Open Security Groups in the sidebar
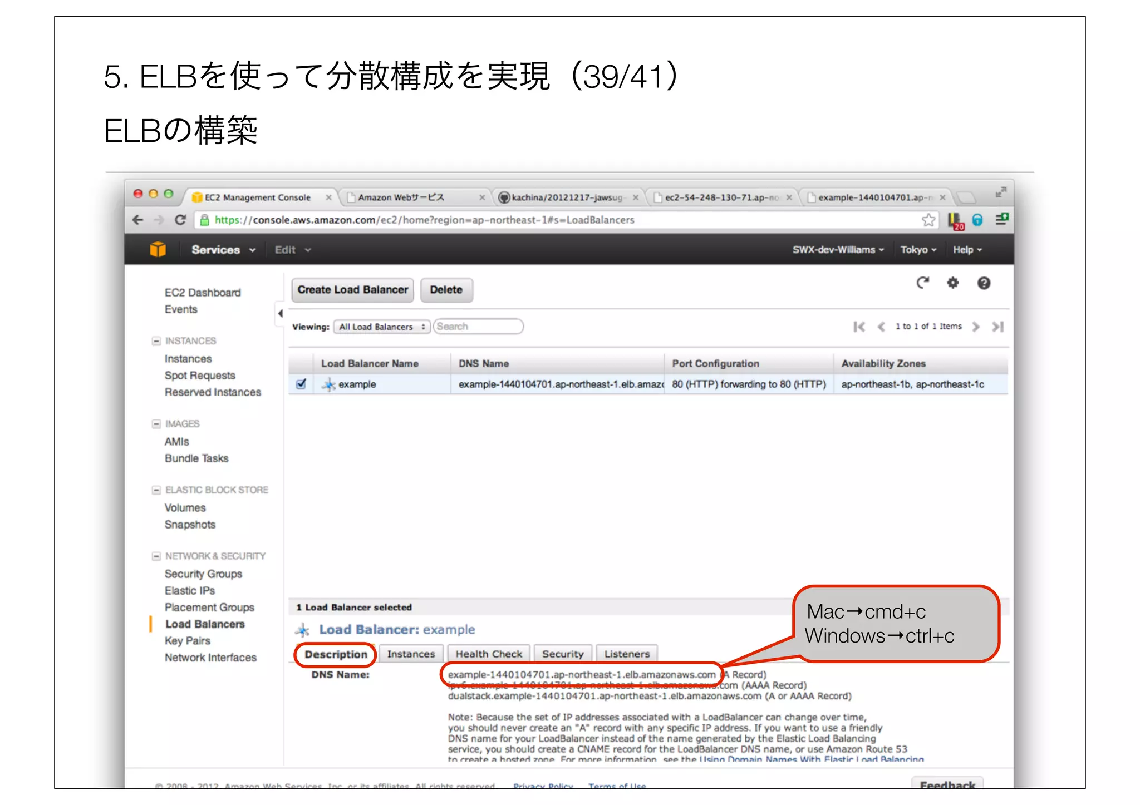This screenshot has width=1140, height=805. coord(203,574)
